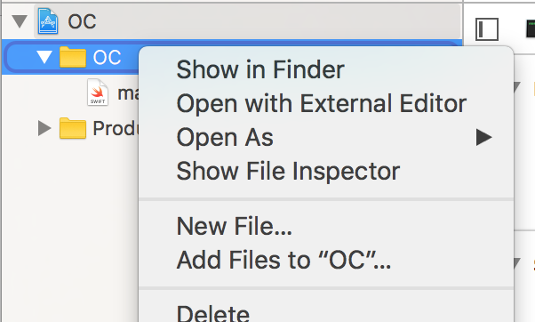Toggle the left sidebar panel icon

(487, 29)
